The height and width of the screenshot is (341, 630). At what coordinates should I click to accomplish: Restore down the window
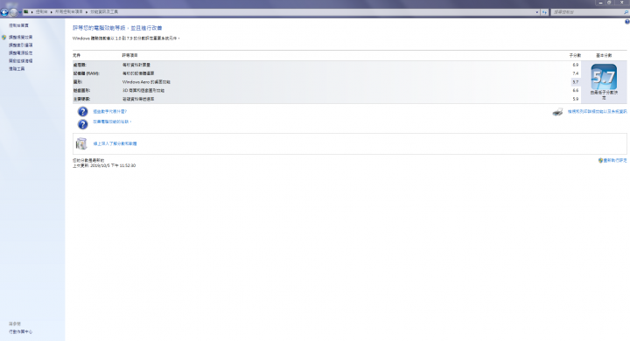coord(610,3)
